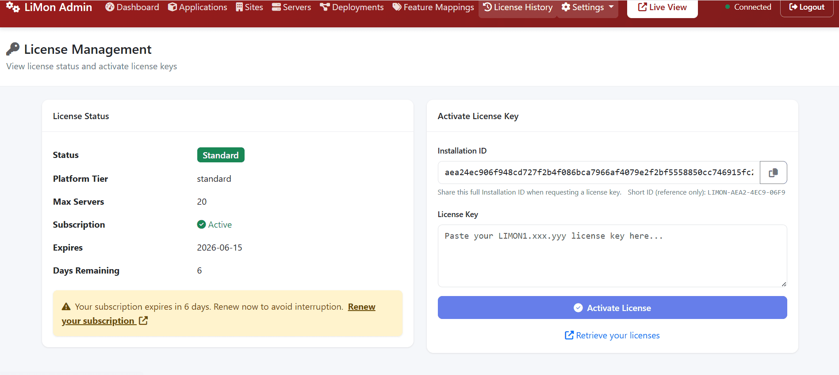Click the Applications cube icon
The width and height of the screenshot is (839, 375).
(x=172, y=7)
